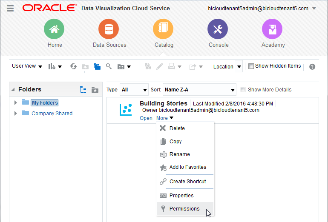Go to the Home page icon
This screenshot has width=328, height=222.
coord(54,29)
